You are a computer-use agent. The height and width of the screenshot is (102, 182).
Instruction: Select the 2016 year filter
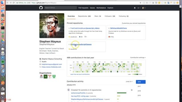click(x=139, y=91)
